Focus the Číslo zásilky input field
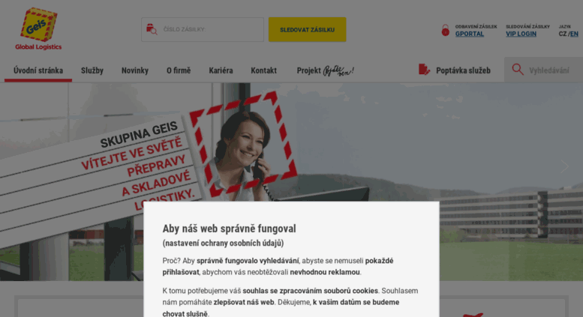The image size is (583, 317). (x=203, y=29)
